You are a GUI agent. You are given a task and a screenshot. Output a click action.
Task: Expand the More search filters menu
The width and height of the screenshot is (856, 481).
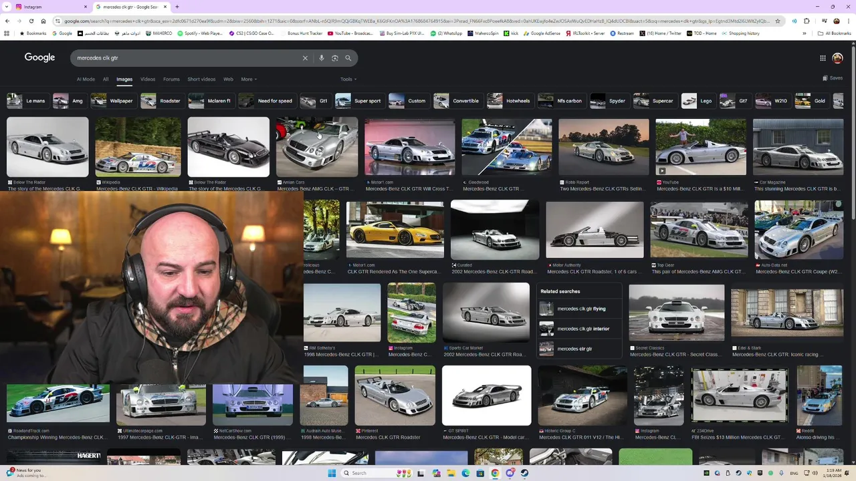point(249,79)
